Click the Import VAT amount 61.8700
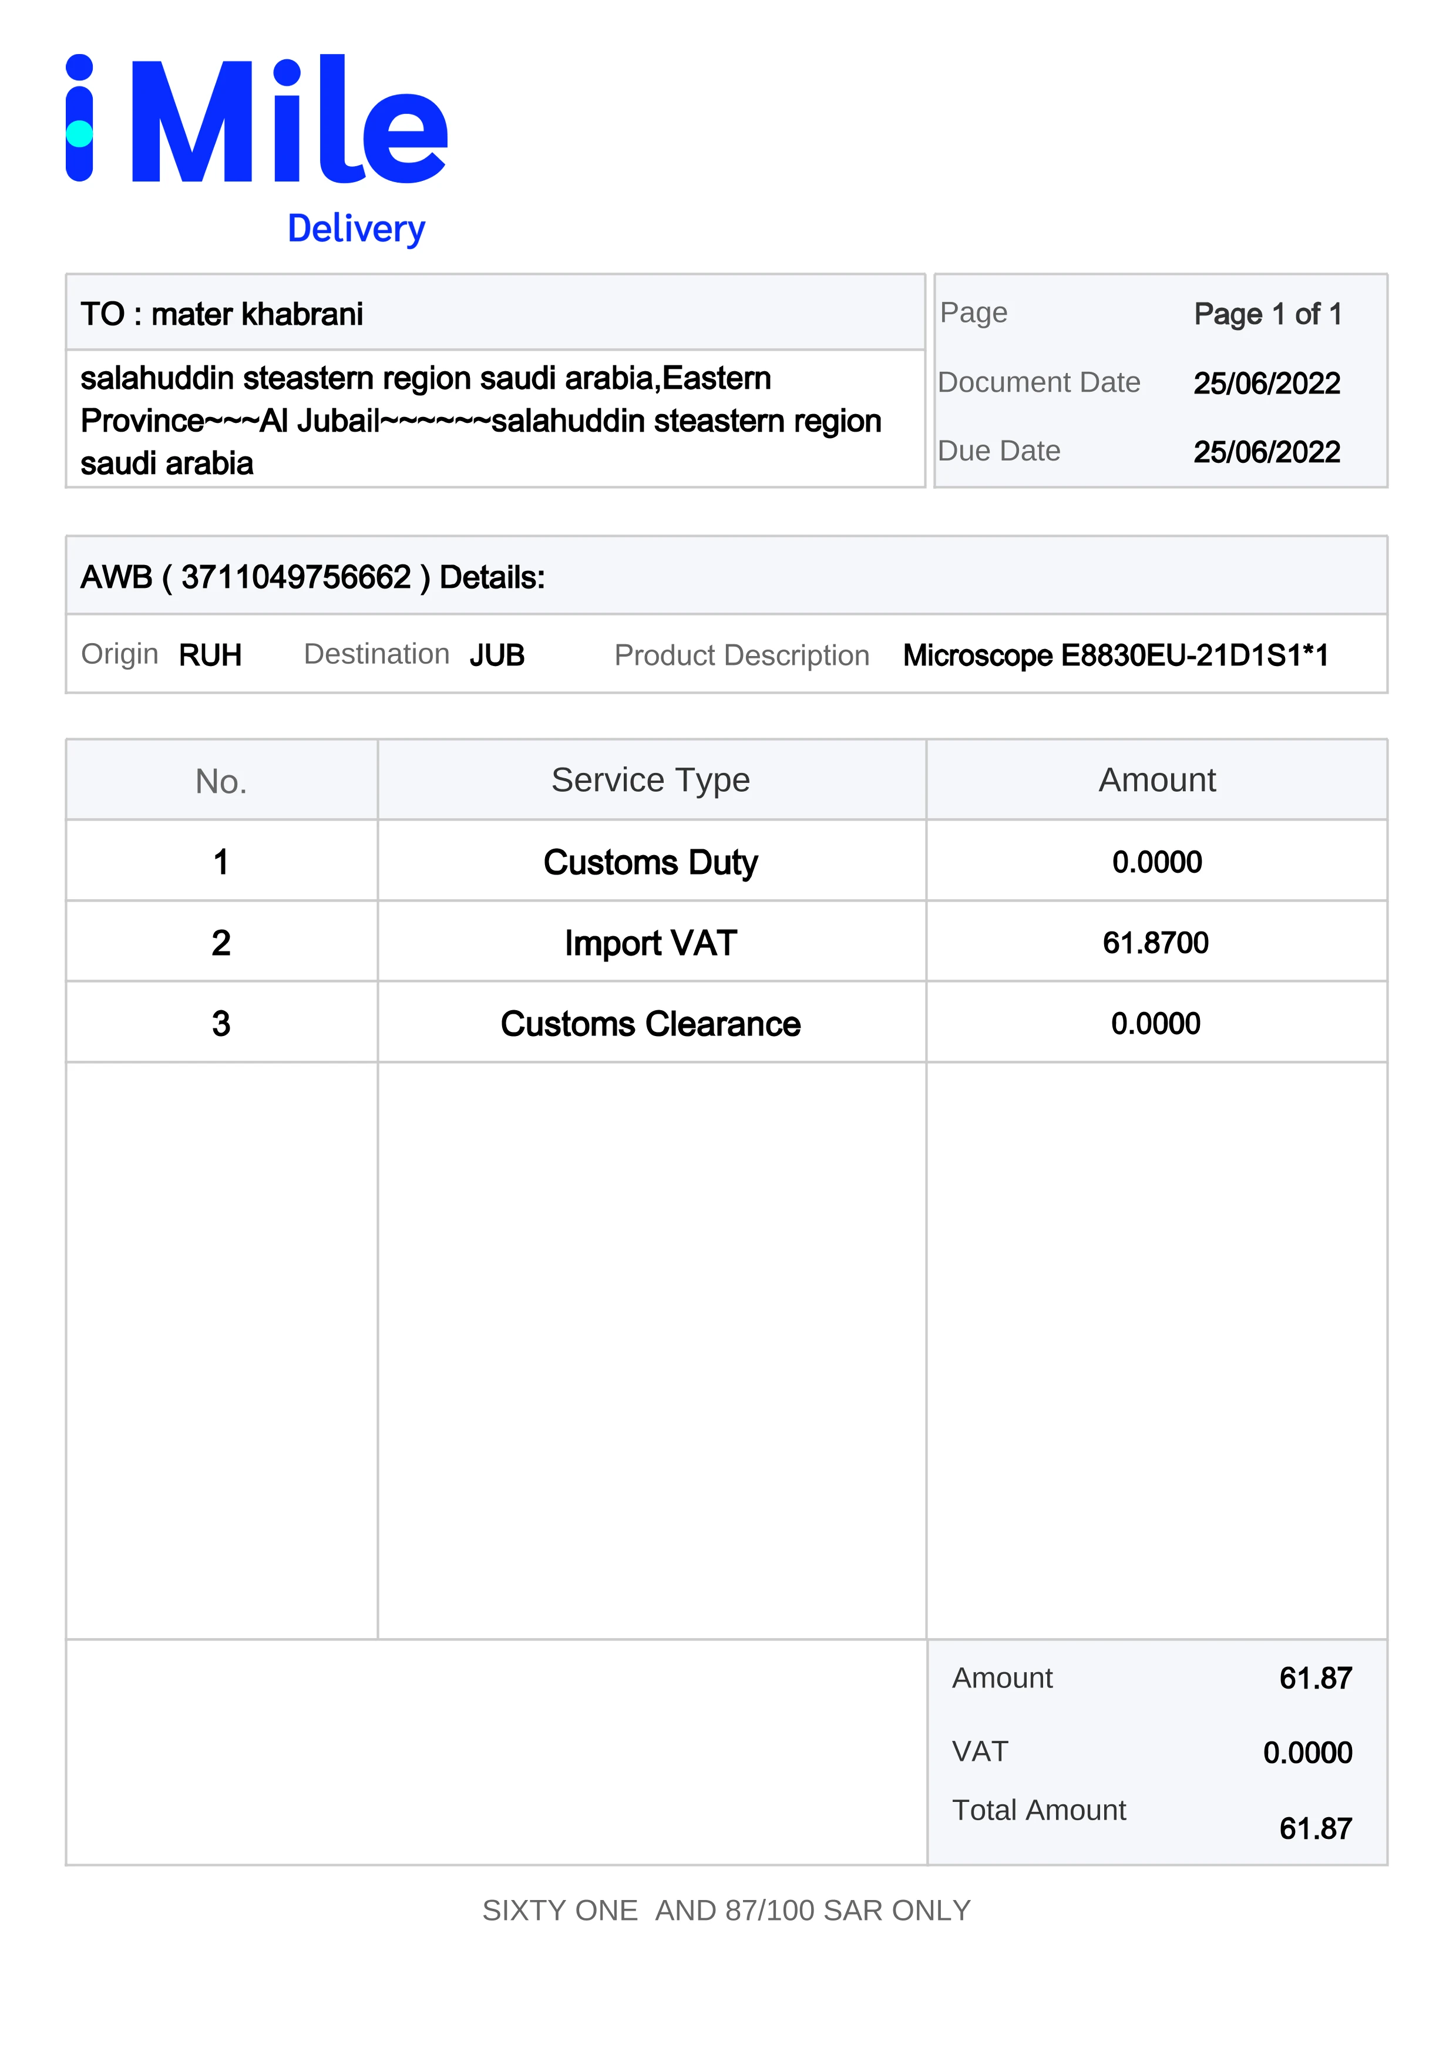This screenshot has height=2058, width=1456. pyautogui.click(x=1155, y=943)
